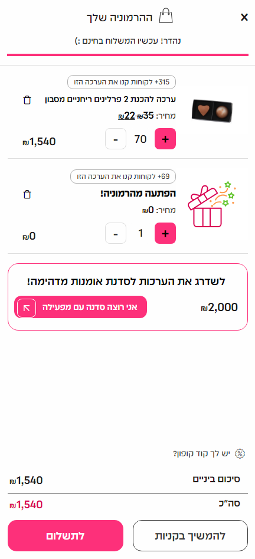Screen dimensions: 255x559
Task: Click the coupon percent badge icon
Action: tap(241, 453)
